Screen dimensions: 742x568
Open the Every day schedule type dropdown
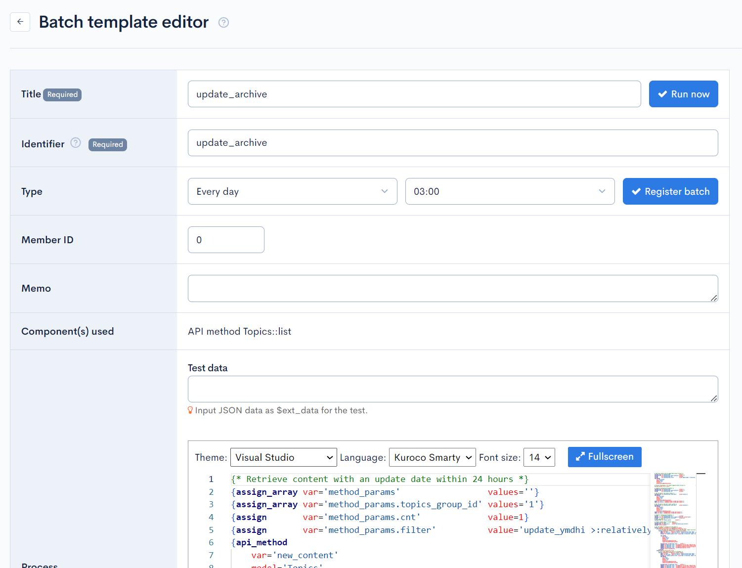pos(292,191)
